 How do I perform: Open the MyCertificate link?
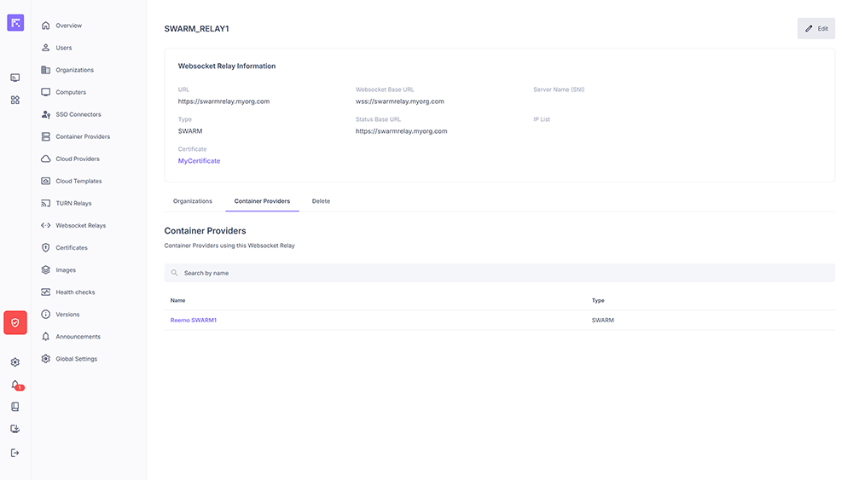[199, 161]
